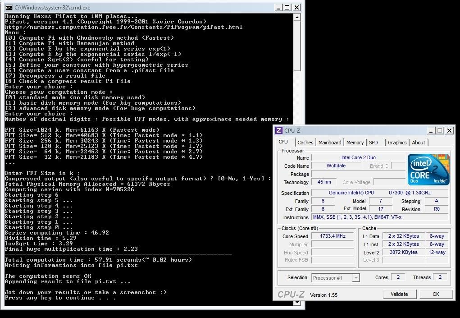
Task: Click the CPU-Z 'Version 1.55' label
Action: (x=323, y=295)
